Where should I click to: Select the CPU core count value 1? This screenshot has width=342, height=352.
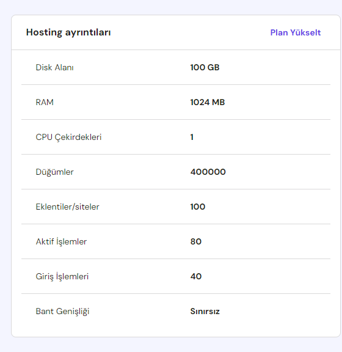(192, 137)
